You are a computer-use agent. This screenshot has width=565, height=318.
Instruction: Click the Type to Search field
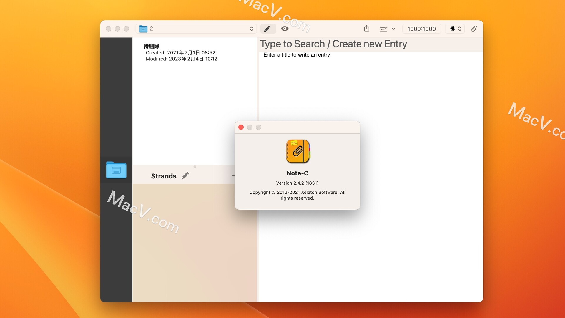pos(370,44)
